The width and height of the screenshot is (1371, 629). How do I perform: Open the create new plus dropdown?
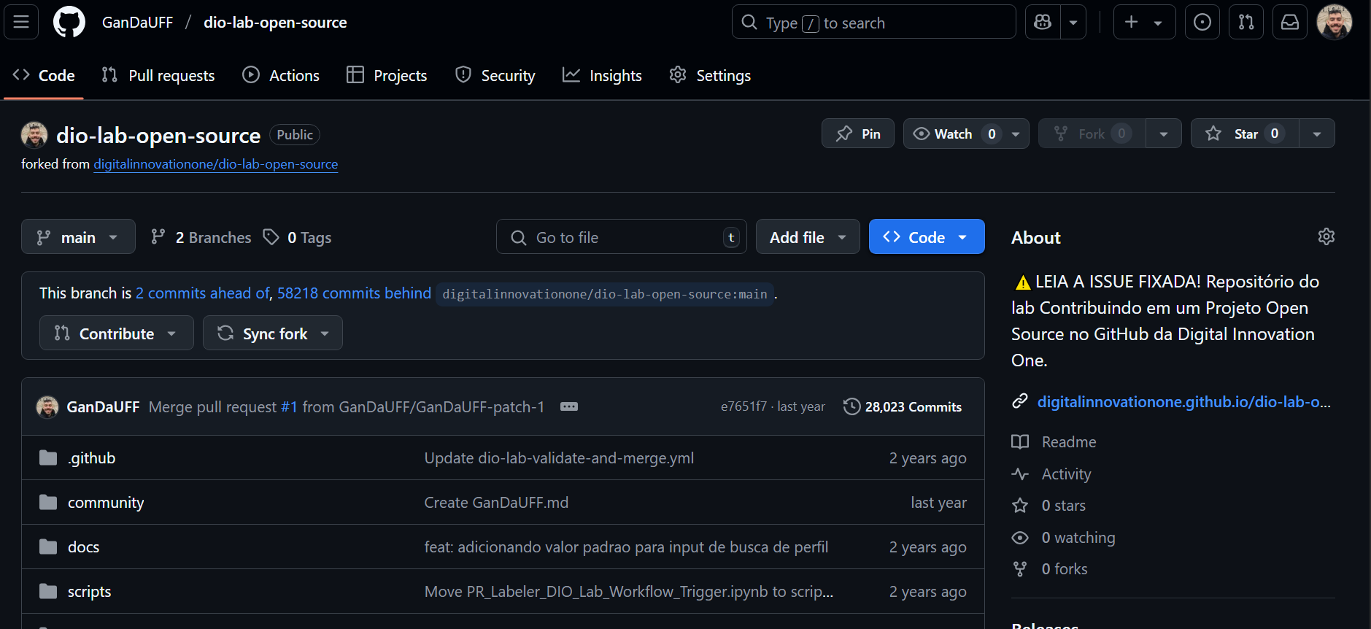[1144, 22]
